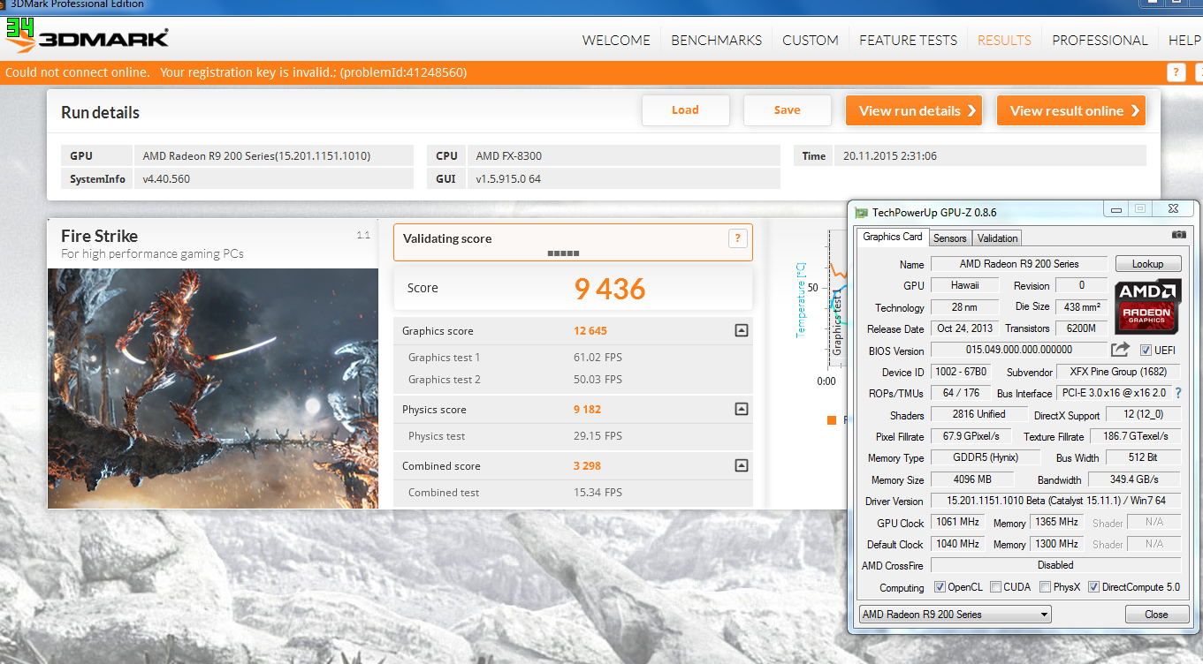Click the AMD Radeon Graphics logo in GPU-Z
1203x664 pixels.
[1147, 306]
